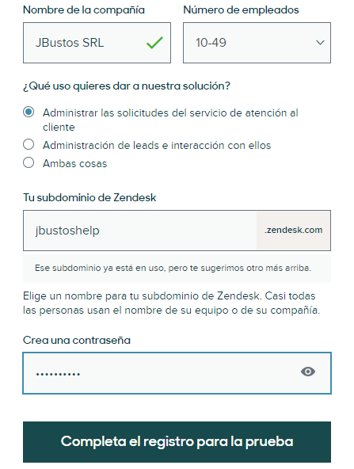354x469 pixels.
Task: Click the 'Ambas cosas' option label text
Action: pos(74,164)
